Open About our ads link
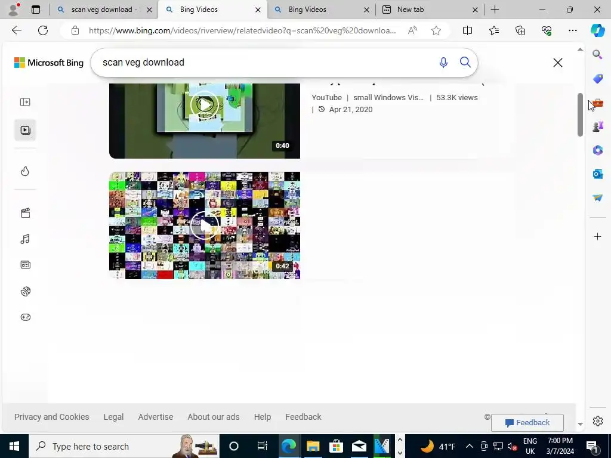 [214, 417]
